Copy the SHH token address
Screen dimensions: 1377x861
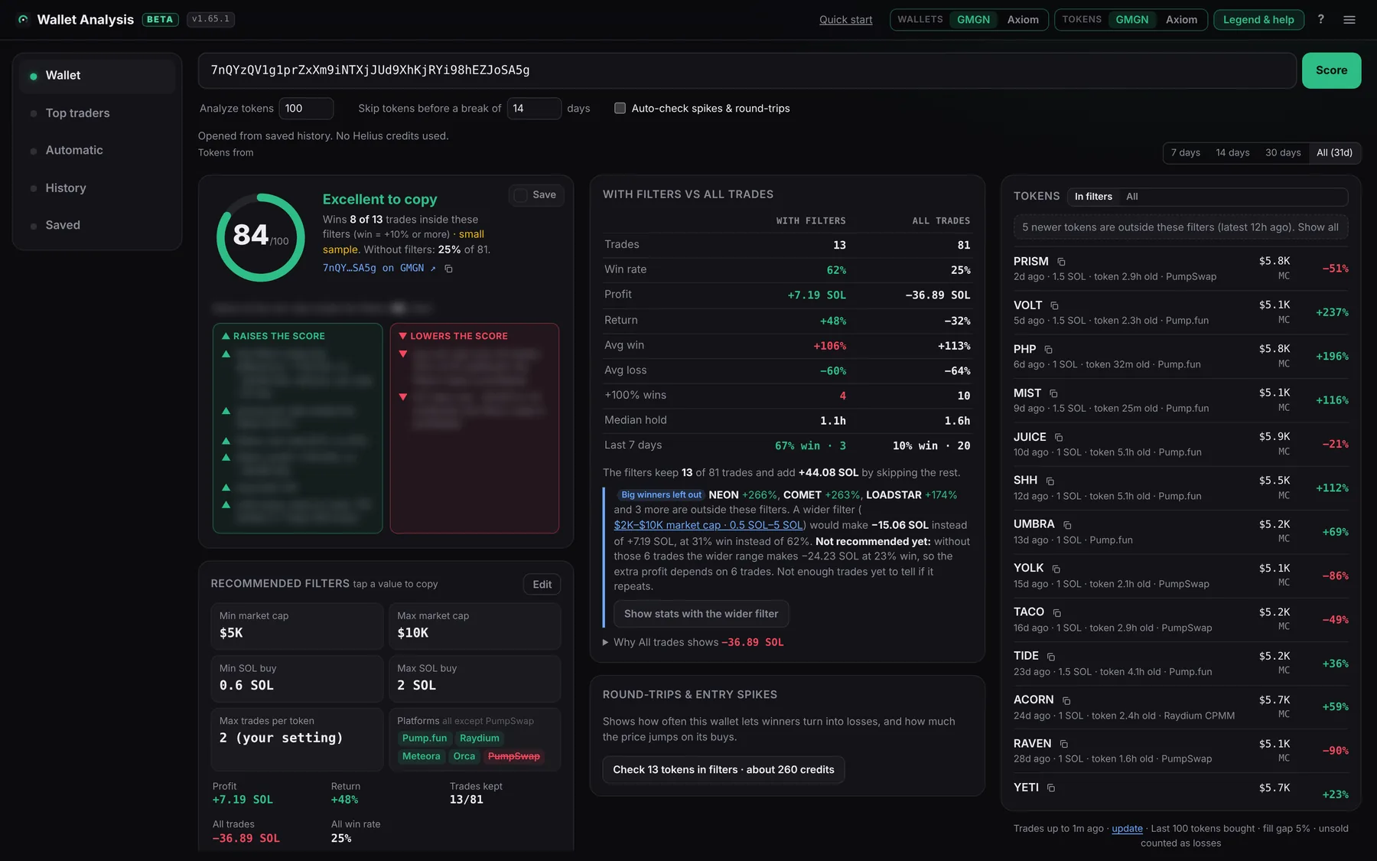pos(1050,481)
